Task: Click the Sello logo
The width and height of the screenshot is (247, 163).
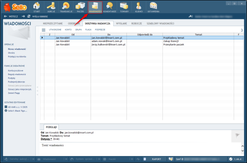Action: [x=15, y=7]
